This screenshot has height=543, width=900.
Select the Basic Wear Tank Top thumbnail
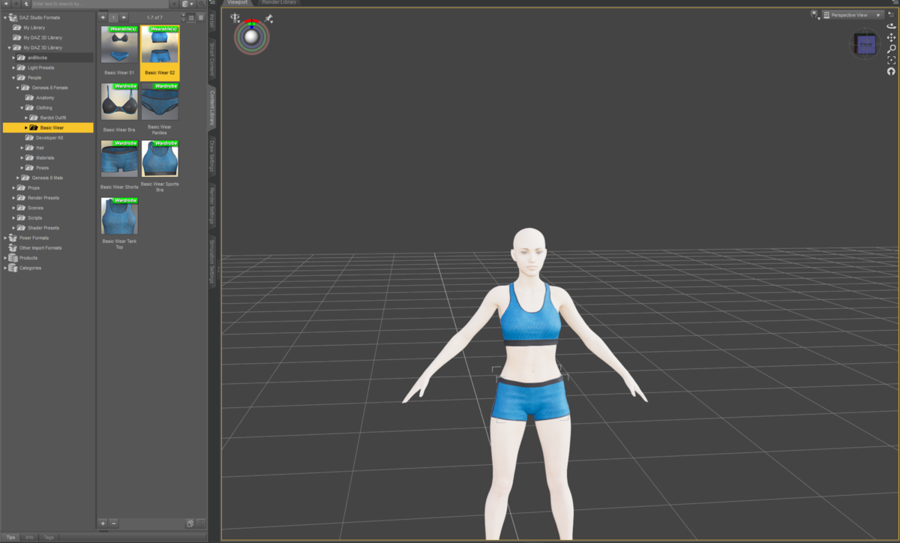(119, 216)
